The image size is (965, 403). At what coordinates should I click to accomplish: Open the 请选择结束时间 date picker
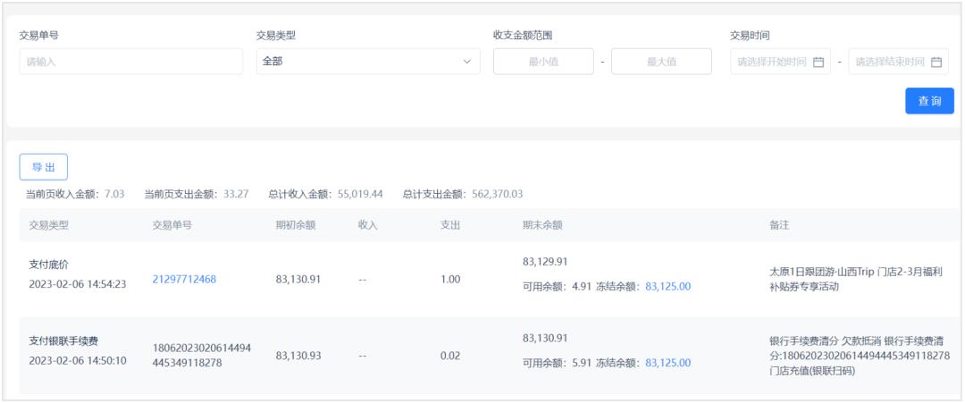pos(899,62)
